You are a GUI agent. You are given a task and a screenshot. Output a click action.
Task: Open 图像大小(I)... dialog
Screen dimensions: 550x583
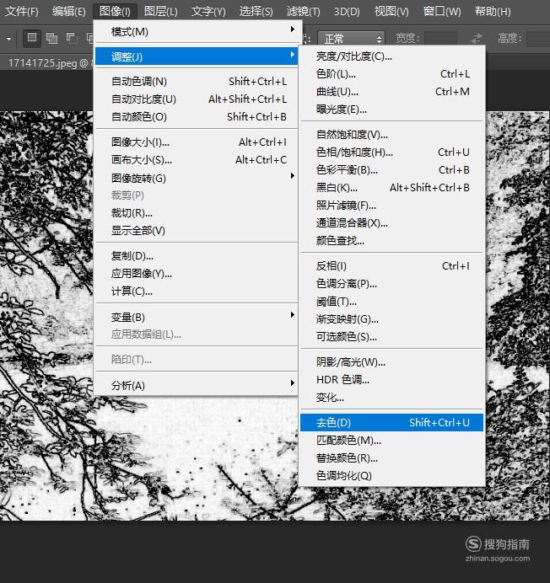197,142
